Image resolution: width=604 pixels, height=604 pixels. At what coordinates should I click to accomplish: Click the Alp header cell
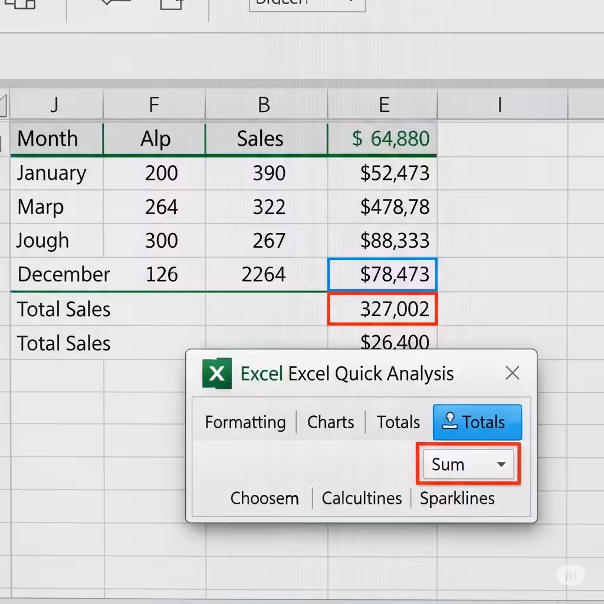154,139
